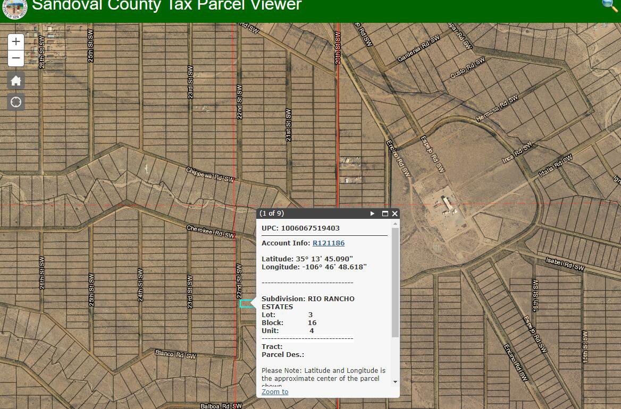The height and width of the screenshot is (409, 621).
Task: Return map to default home extent
Action: (x=16, y=81)
